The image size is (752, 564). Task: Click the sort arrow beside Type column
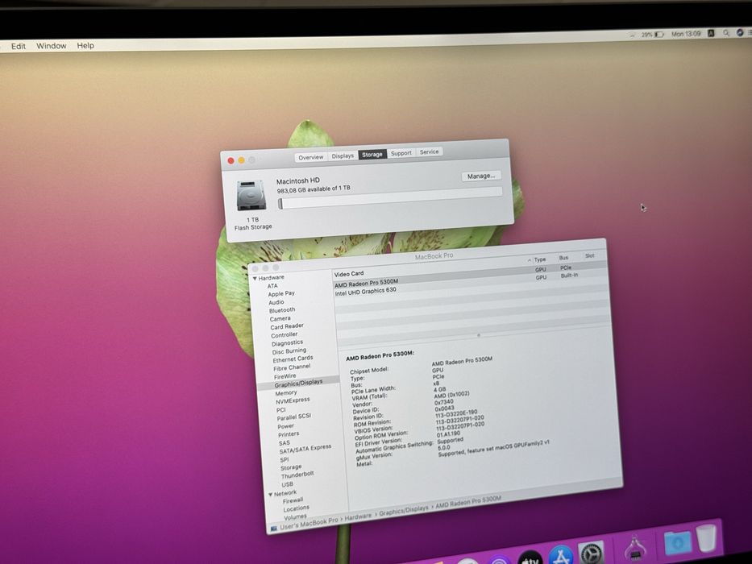530,260
